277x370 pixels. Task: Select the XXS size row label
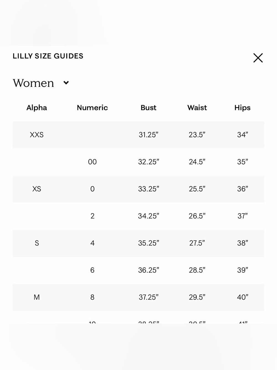click(x=37, y=135)
